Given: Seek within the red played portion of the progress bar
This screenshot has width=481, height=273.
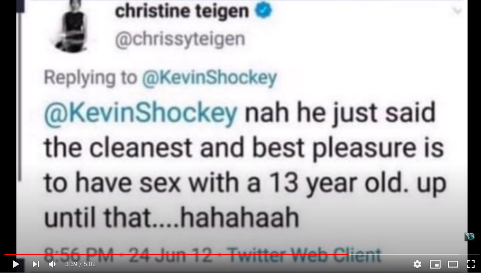Looking at the screenshot, I should (176, 255).
